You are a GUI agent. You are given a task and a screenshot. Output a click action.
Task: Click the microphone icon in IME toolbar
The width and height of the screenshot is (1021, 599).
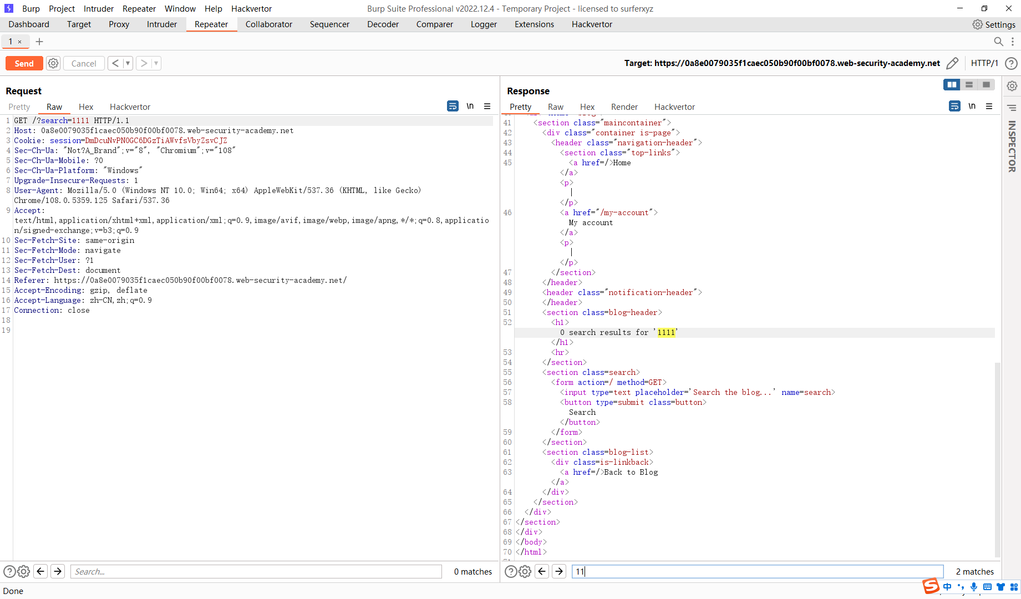(x=974, y=587)
